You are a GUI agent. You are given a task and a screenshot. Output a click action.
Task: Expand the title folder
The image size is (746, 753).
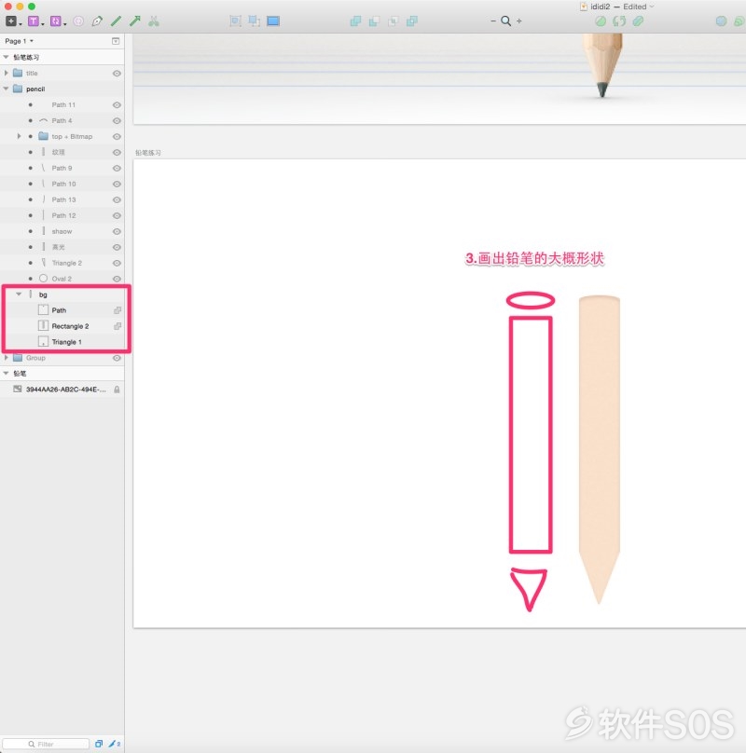[x=6, y=73]
